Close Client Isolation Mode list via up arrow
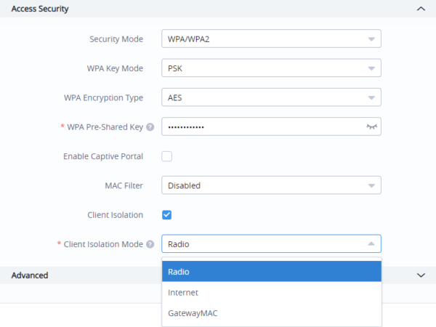Image resolution: width=436 pixels, height=327 pixels. tap(371, 244)
